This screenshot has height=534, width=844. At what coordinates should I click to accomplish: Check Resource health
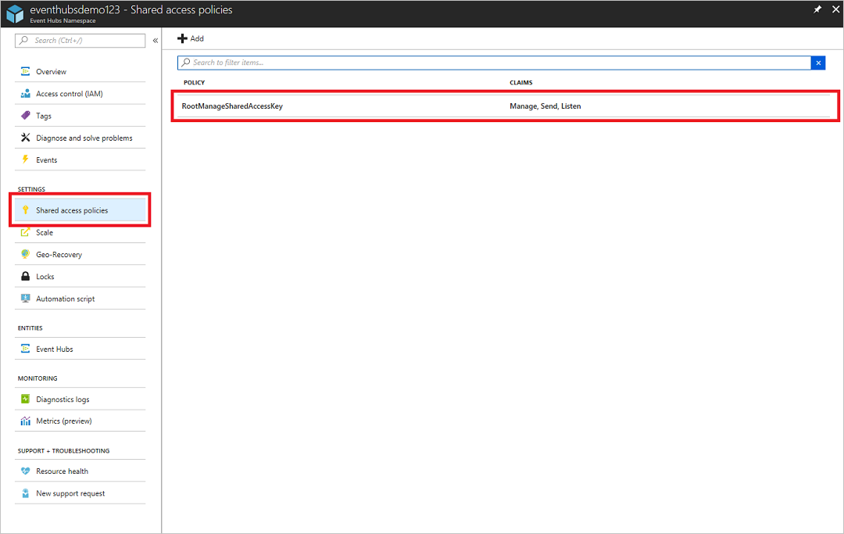[80, 471]
